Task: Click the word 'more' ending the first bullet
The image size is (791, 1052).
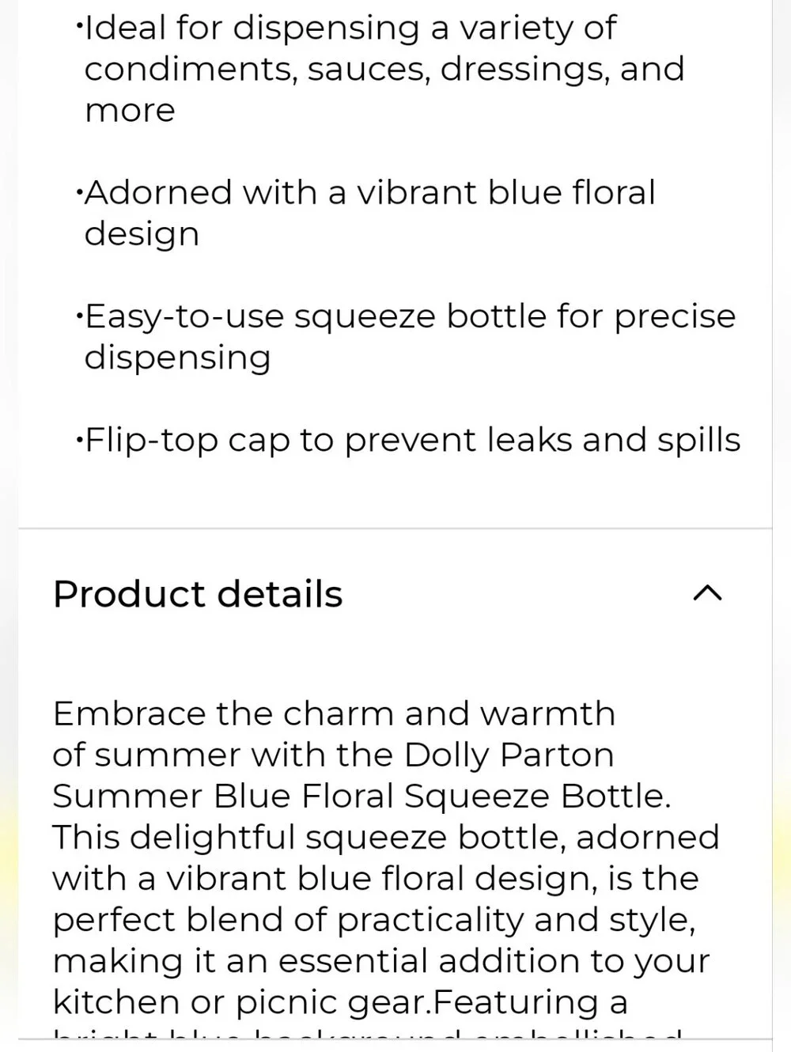Action: click(130, 111)
